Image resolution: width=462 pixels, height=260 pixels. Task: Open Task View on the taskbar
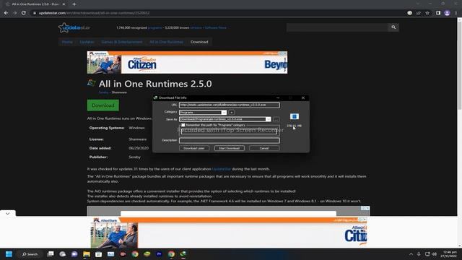51,254
